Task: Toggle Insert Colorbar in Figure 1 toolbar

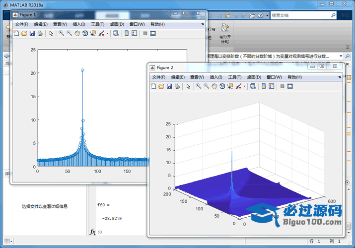Action: pyautogui.click(x=126, y=34)
